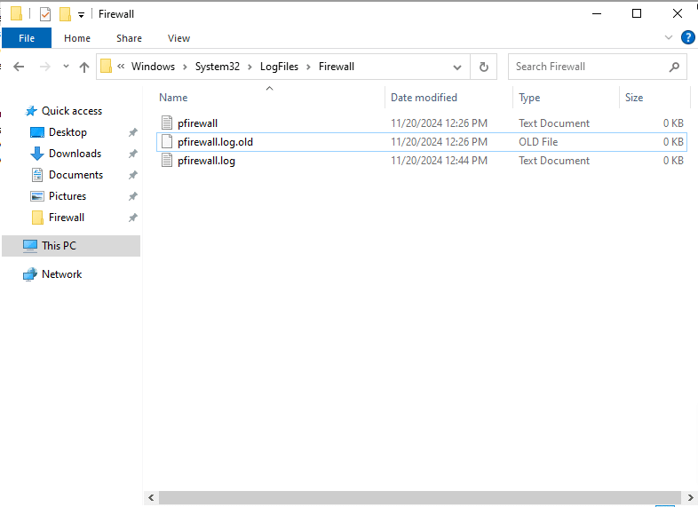Expand the address bar history dropdown

(x=457, y=67)
